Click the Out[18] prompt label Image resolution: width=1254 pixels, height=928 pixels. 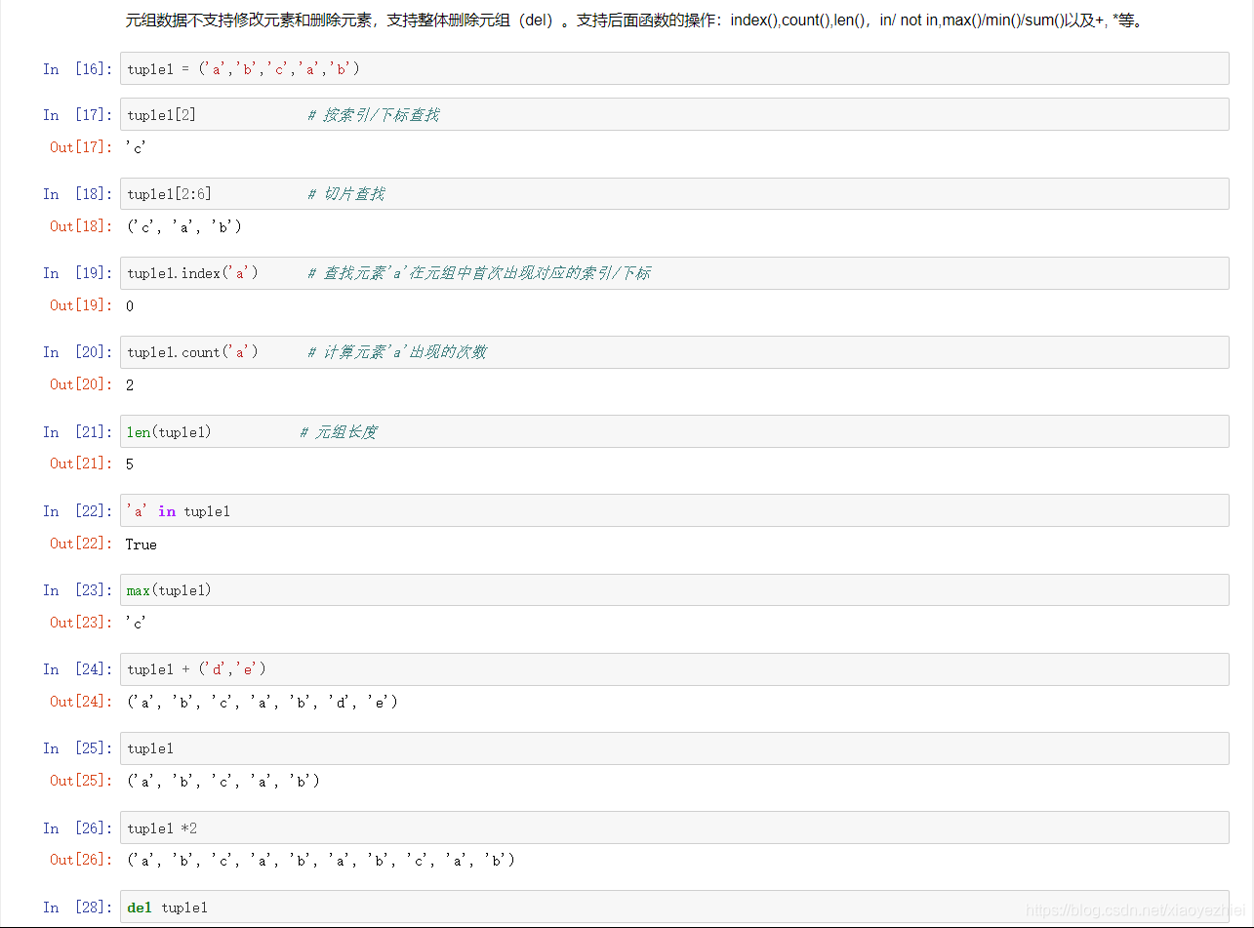tap(81, 225)
